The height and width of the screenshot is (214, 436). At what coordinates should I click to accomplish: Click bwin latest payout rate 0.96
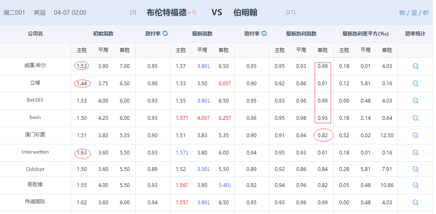coord(251,118)
